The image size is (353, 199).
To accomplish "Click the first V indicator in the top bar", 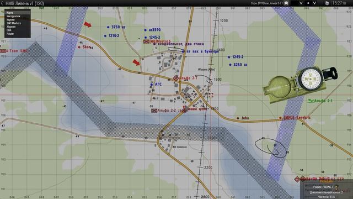I will pos(301,3).
